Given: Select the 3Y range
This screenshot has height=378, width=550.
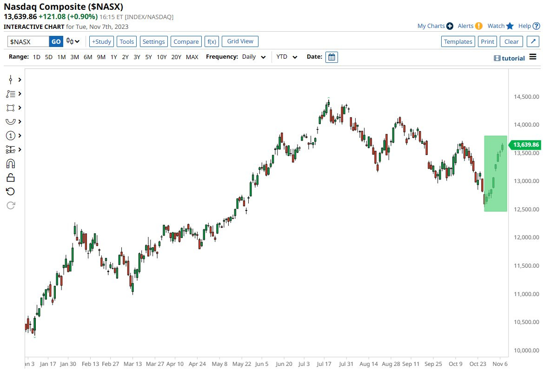Looking at the screenshot, I should click(137, 57).
